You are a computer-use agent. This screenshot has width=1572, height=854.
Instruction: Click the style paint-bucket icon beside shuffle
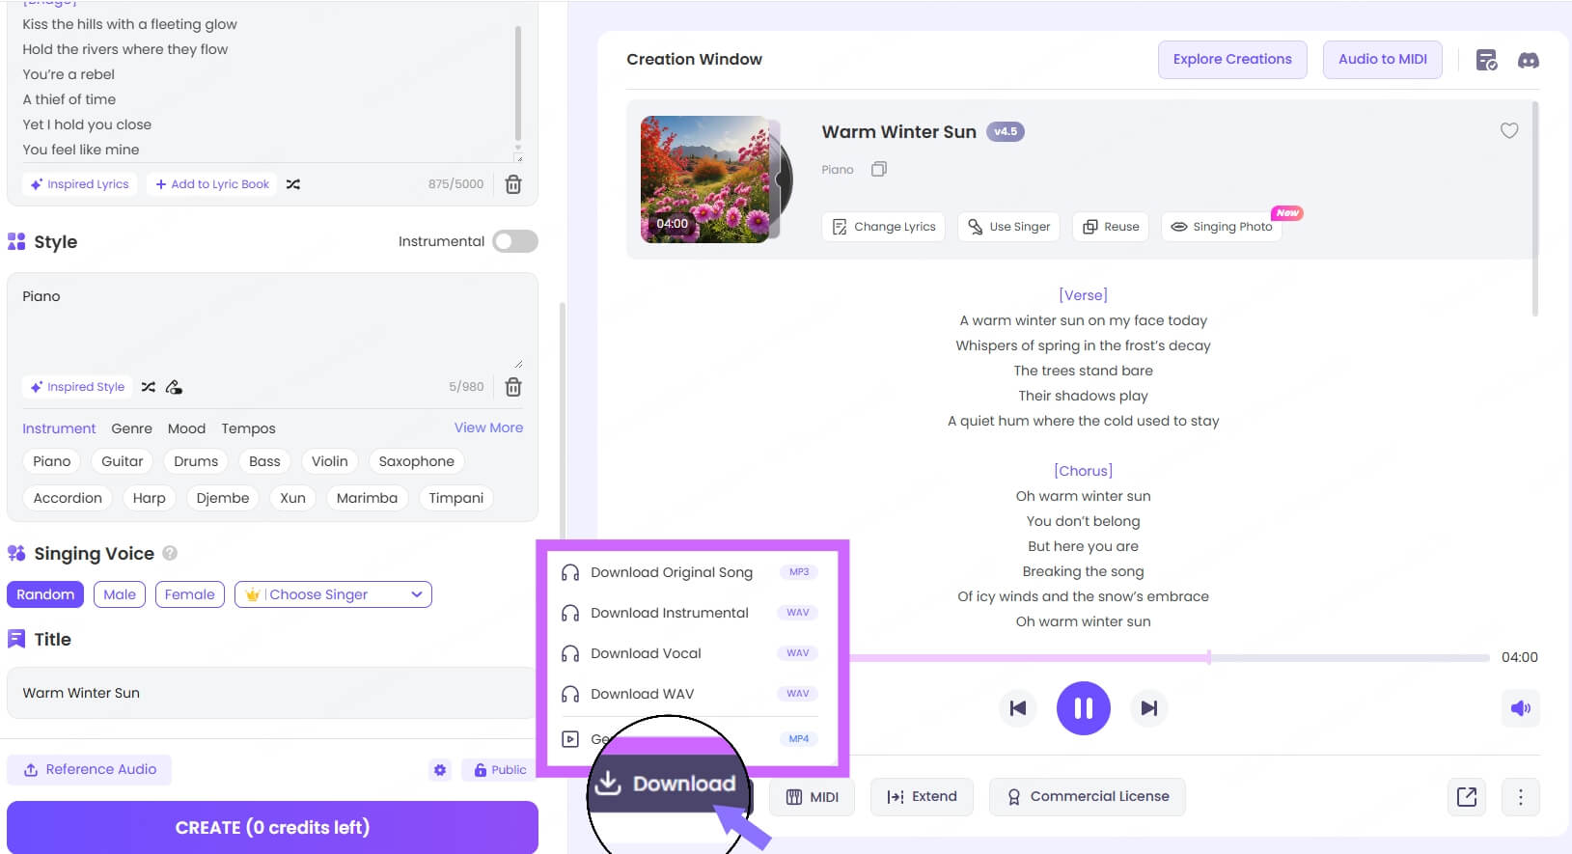pos(174,387)
